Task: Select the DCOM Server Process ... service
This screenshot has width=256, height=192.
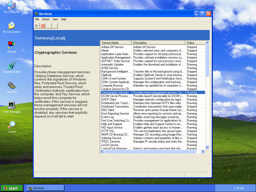Action: click(153, 96)
